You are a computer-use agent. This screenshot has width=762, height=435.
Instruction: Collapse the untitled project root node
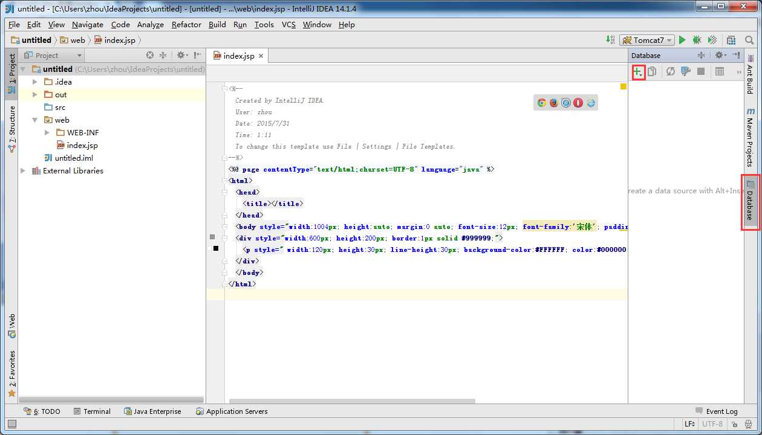coord(24,69)
